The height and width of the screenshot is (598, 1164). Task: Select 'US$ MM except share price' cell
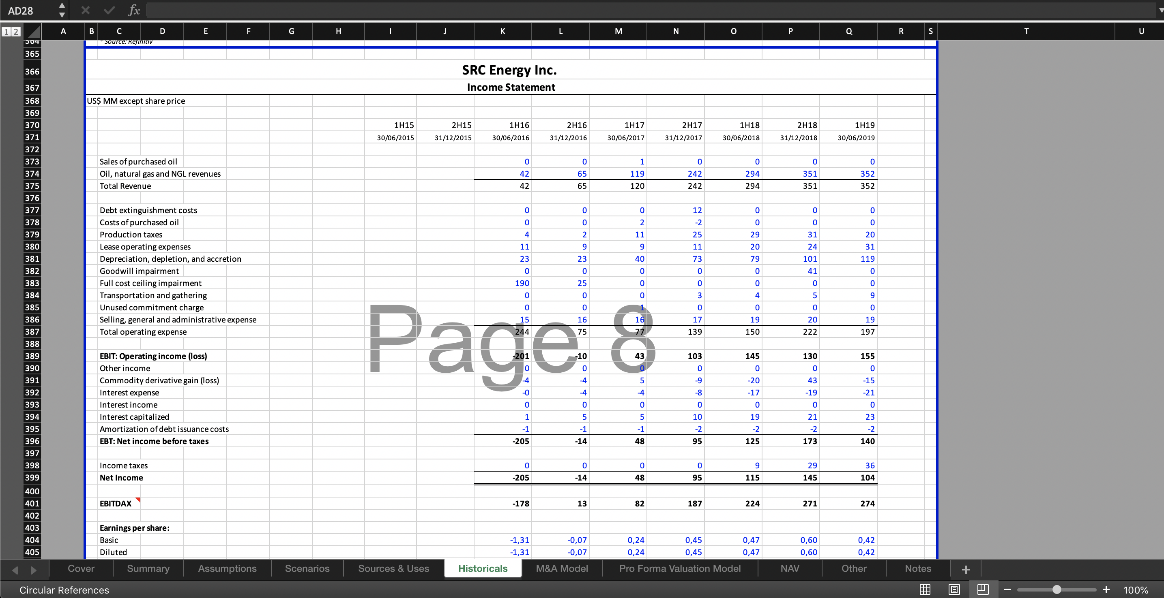pyautogui.click(x=136, y=100)
